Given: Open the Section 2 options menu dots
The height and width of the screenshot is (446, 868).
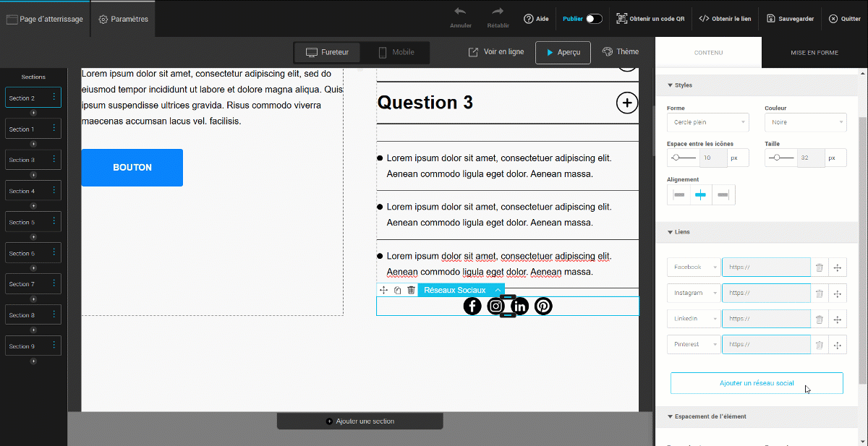Looking at the screenshot, I should [x=54, y=98].
